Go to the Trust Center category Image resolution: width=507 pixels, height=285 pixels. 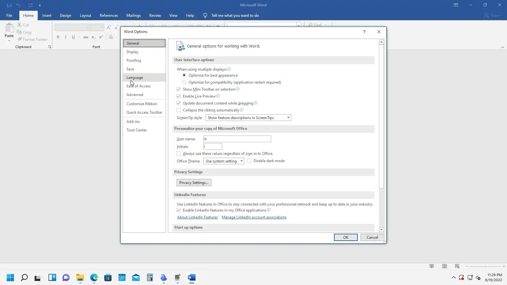(144, 130)
